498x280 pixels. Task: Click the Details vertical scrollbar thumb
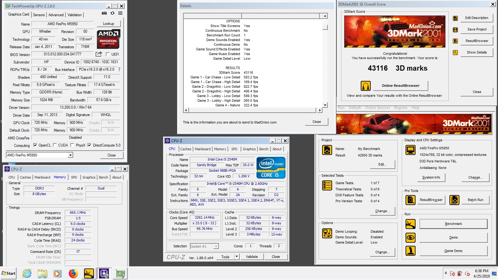click(325, 27)
